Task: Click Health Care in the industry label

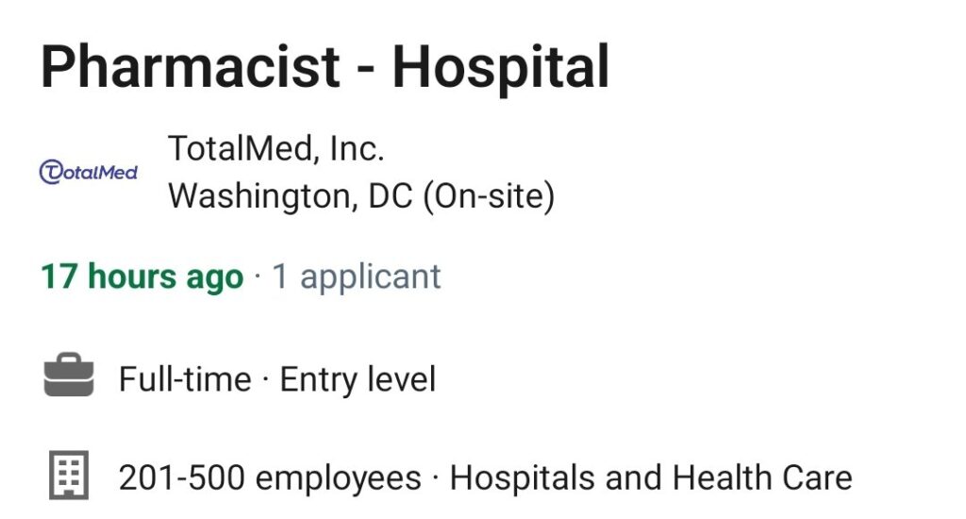Action: click(762, 477)
